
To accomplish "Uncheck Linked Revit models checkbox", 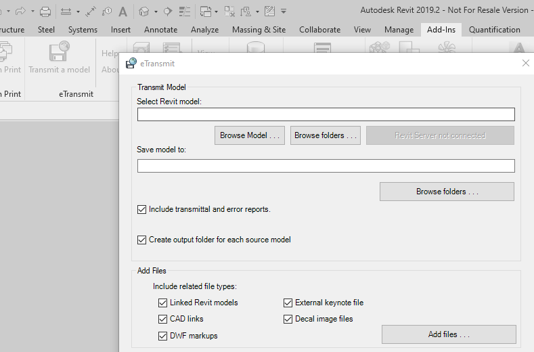I will [163, 303].
